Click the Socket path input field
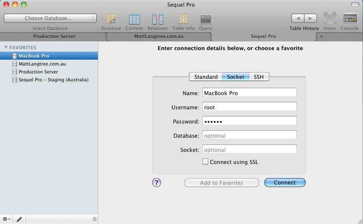The height and width of the screenshot is (224, 363). 250,150
